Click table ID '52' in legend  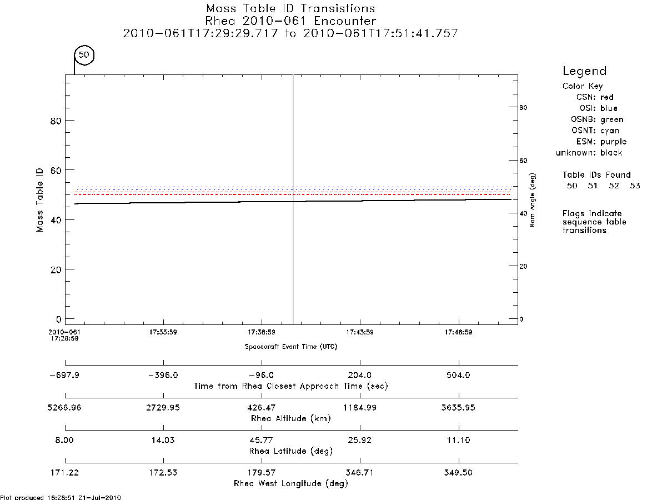point(614,186)
